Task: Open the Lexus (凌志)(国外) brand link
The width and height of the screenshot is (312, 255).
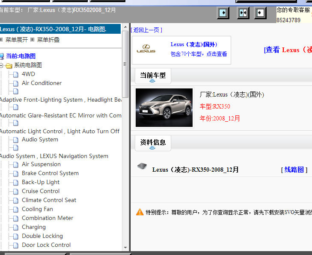Action: [x=193, y=44]
